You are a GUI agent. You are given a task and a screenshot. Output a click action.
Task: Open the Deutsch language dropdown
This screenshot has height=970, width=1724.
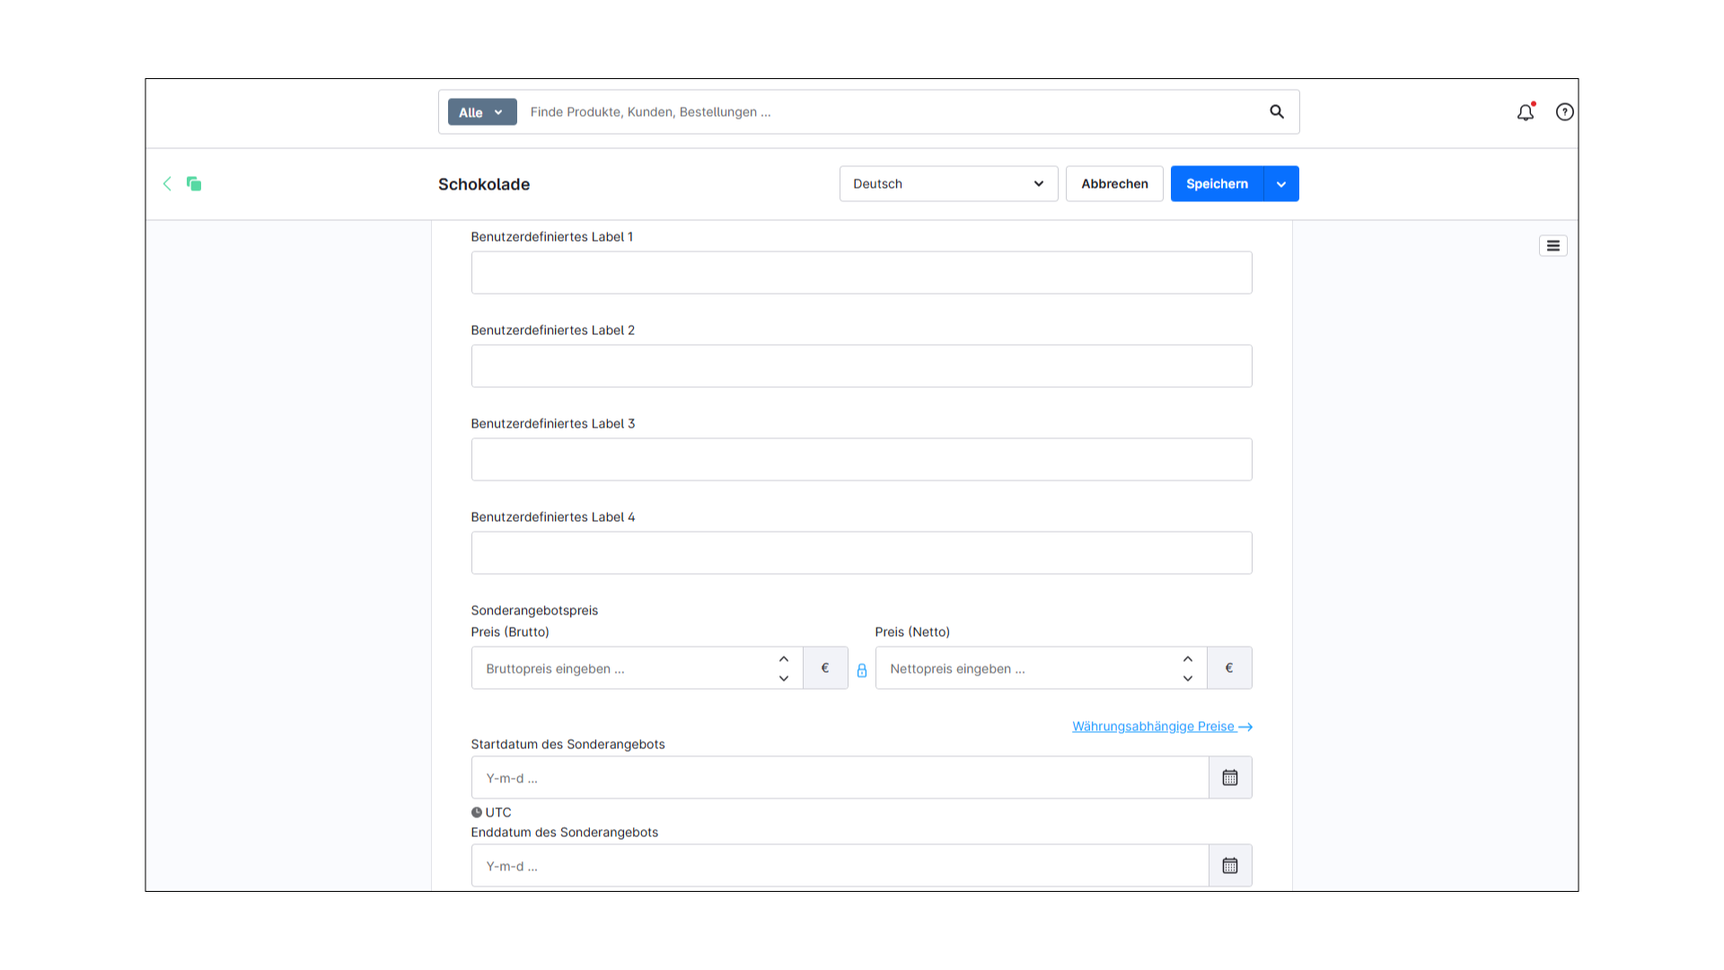coord(948,183)
